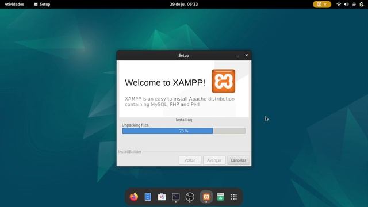Open the Wi-Fi status icon
Image resolution: width=368 pixels, height=207 pixels.
339,4
